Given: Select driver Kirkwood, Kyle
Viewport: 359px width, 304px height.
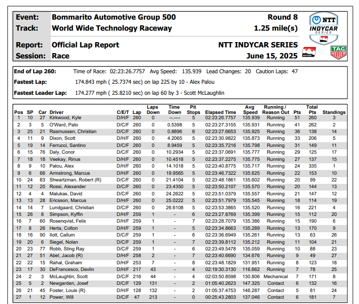Looking at the screenshot, I should [x=65, y=118].
